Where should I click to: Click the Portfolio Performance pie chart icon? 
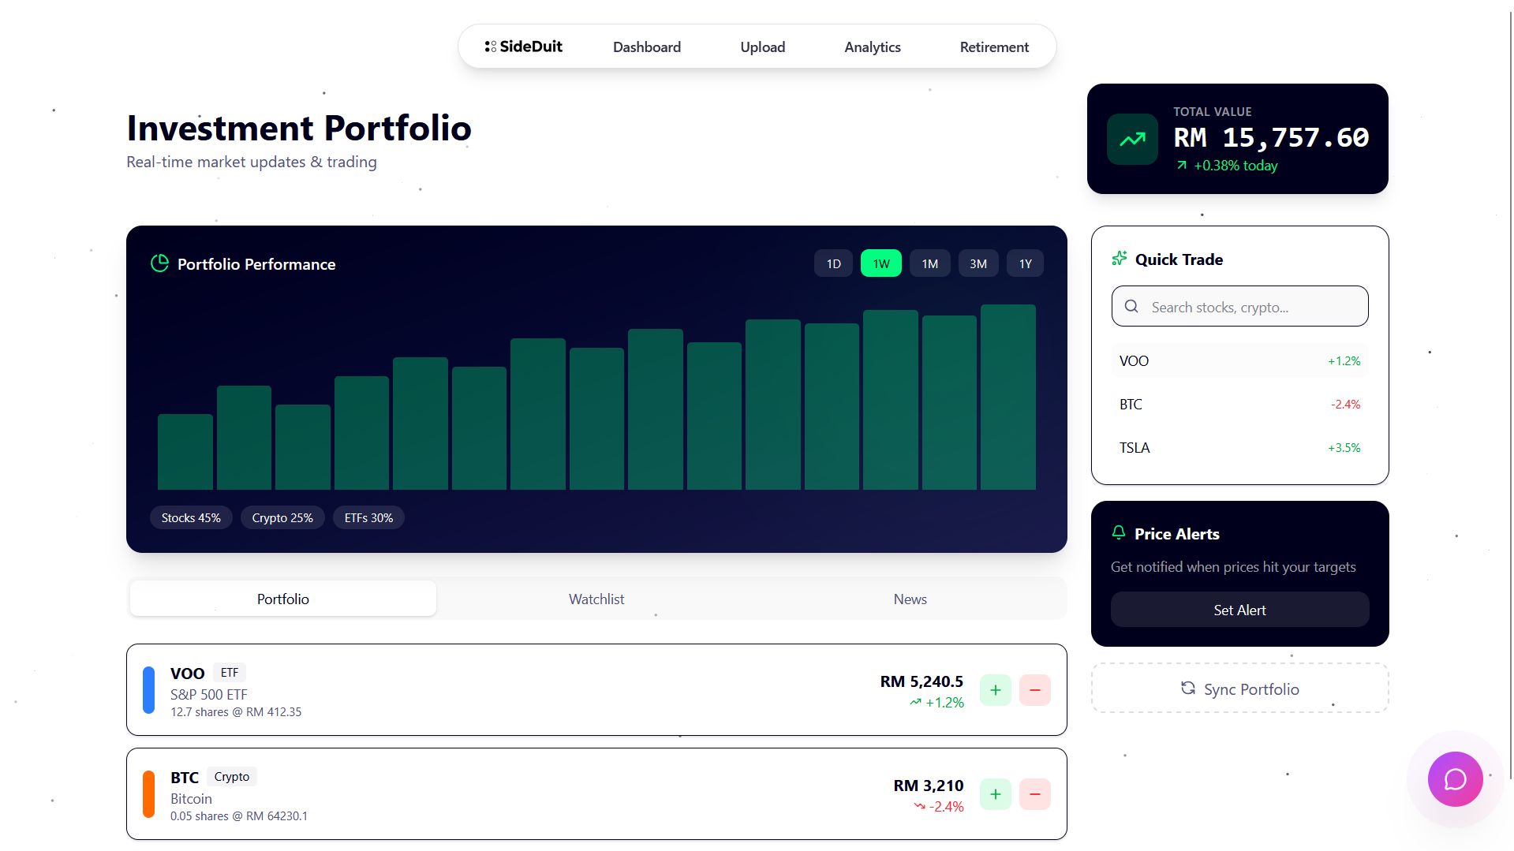pos(159,263)
